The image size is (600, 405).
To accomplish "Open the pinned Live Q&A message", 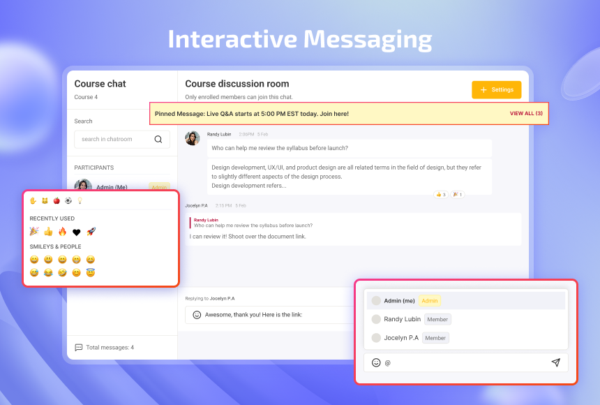I will coord(251,114).
